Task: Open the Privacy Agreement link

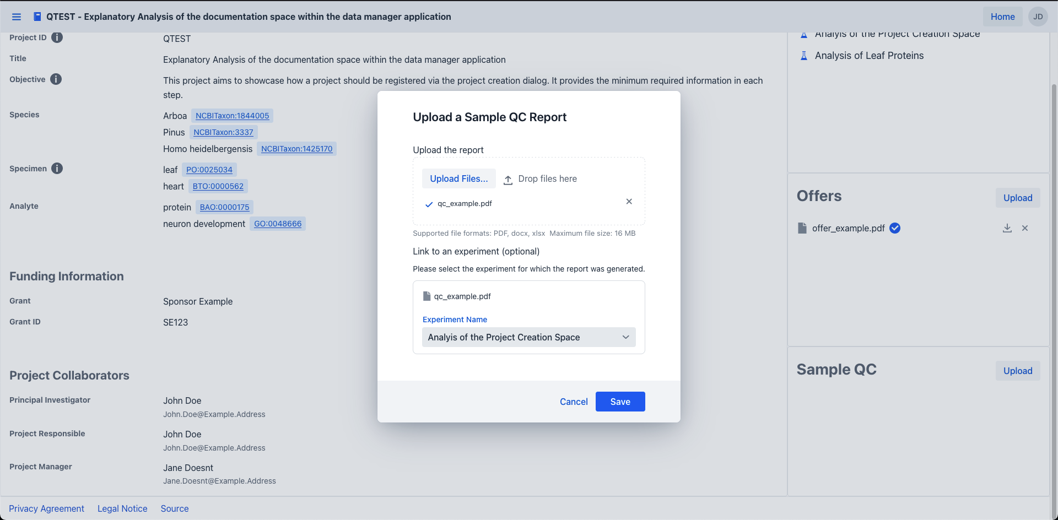Action: tap(46, 508)
